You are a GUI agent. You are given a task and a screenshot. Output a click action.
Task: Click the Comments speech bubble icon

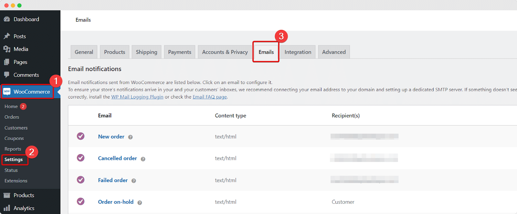[x=7, y=75]
